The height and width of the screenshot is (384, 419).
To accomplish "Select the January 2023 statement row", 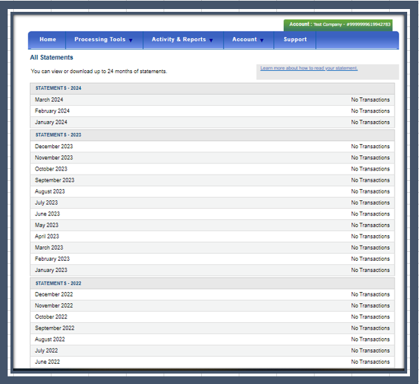I will point(212,270).
